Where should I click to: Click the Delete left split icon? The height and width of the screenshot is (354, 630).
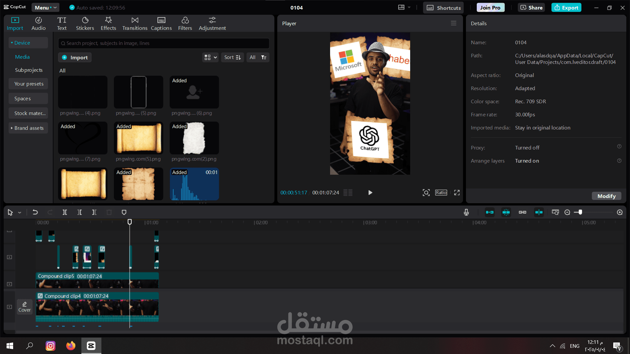[x=79, y=212]
